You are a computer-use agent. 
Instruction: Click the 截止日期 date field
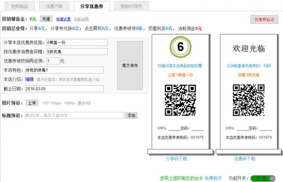coord(64,89)
